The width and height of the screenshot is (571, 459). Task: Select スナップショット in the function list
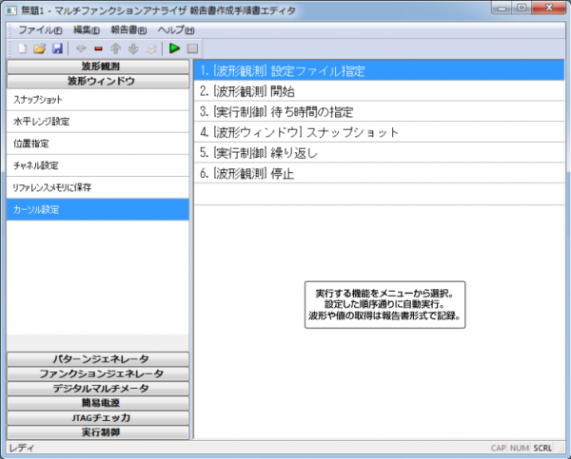[x=98, y=100]
